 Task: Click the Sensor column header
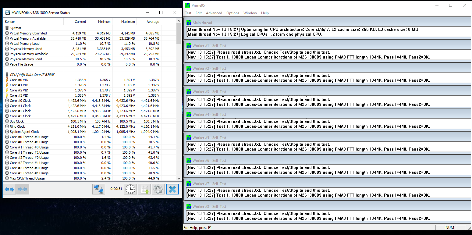[33, 22]
